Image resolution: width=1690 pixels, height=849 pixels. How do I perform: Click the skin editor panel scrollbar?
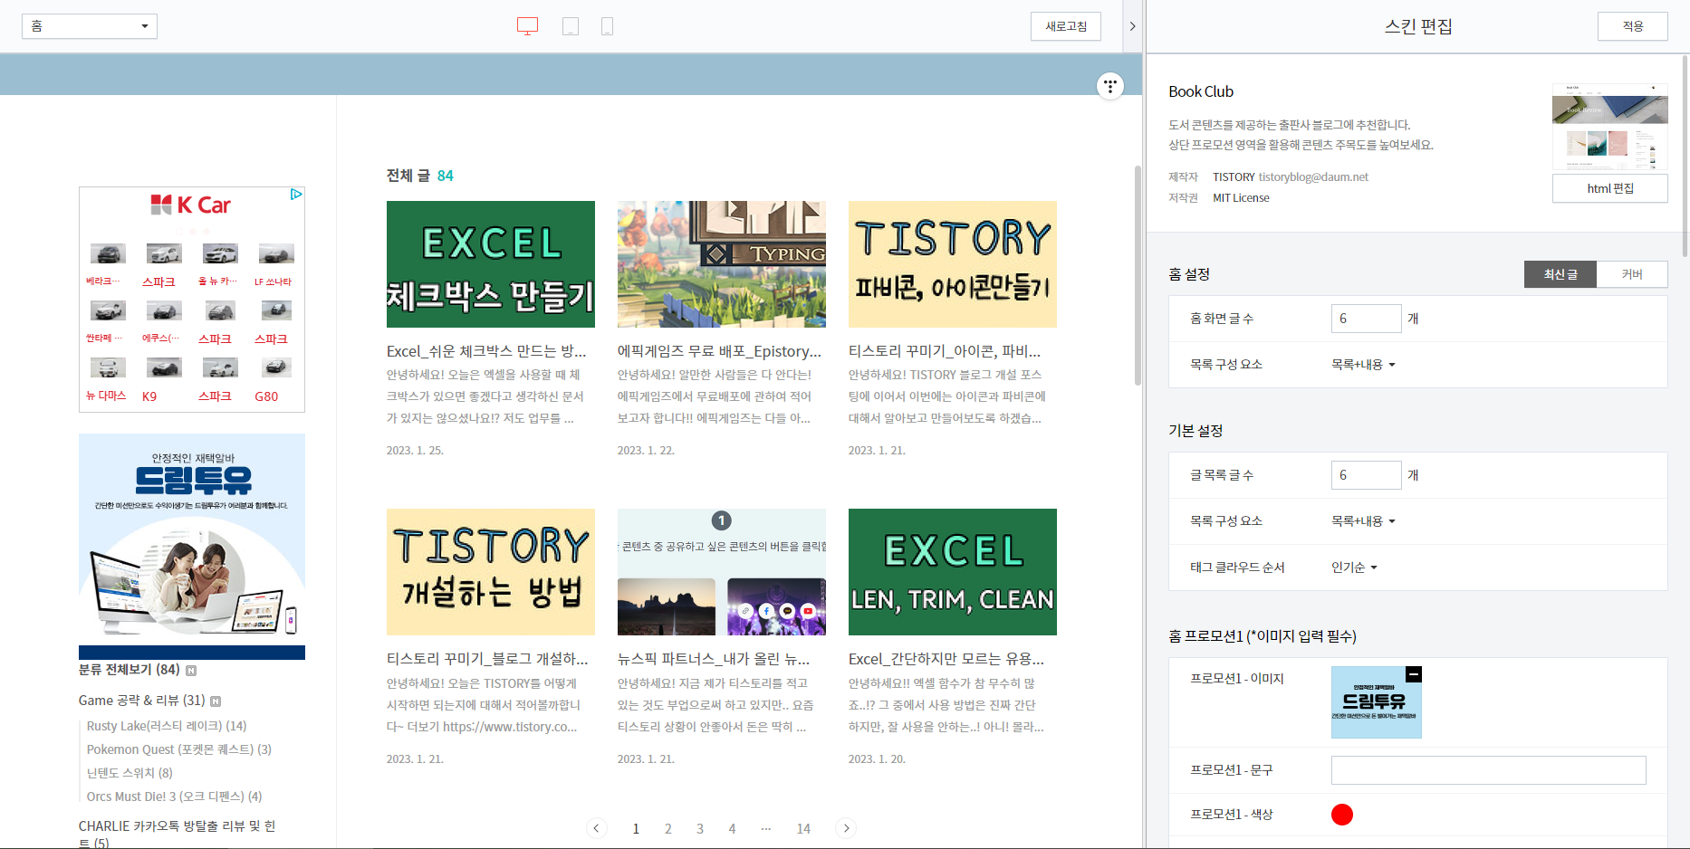click(1685, 154)
